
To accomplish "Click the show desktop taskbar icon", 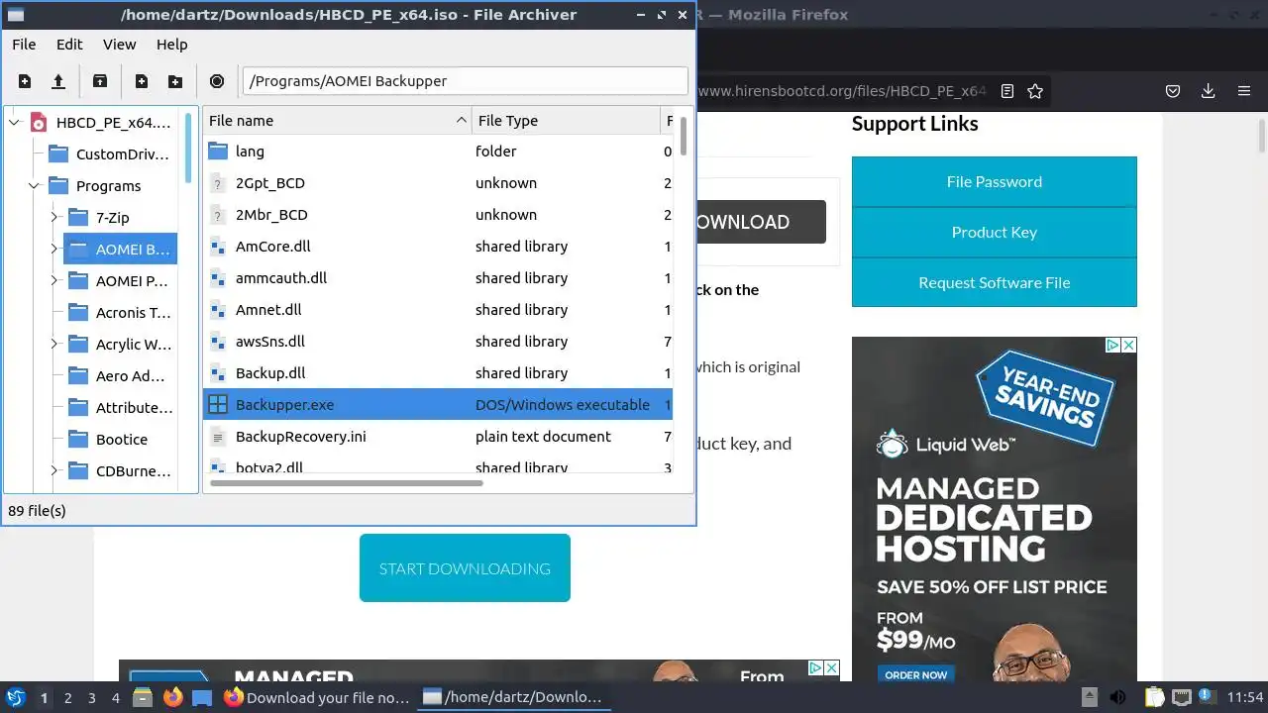I will pos(202,697).
